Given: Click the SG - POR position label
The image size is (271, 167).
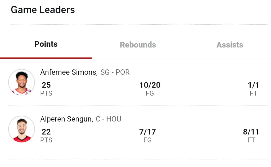Looking at the screenshot, I should coord(115,72).
